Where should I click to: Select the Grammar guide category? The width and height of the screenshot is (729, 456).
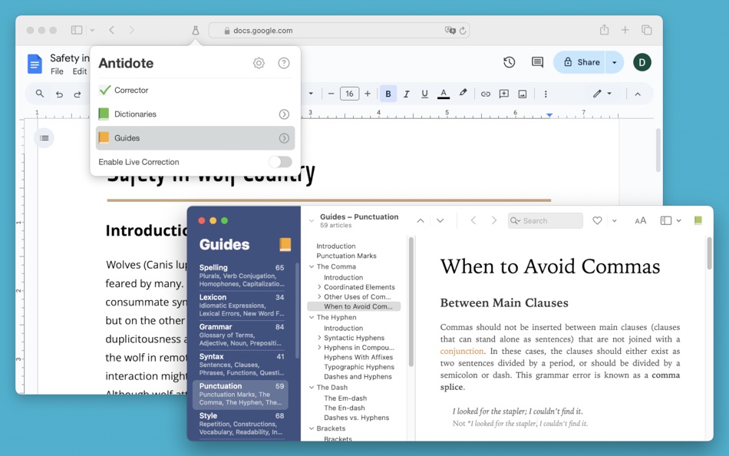pyautogui.click(x=241, y=335)
